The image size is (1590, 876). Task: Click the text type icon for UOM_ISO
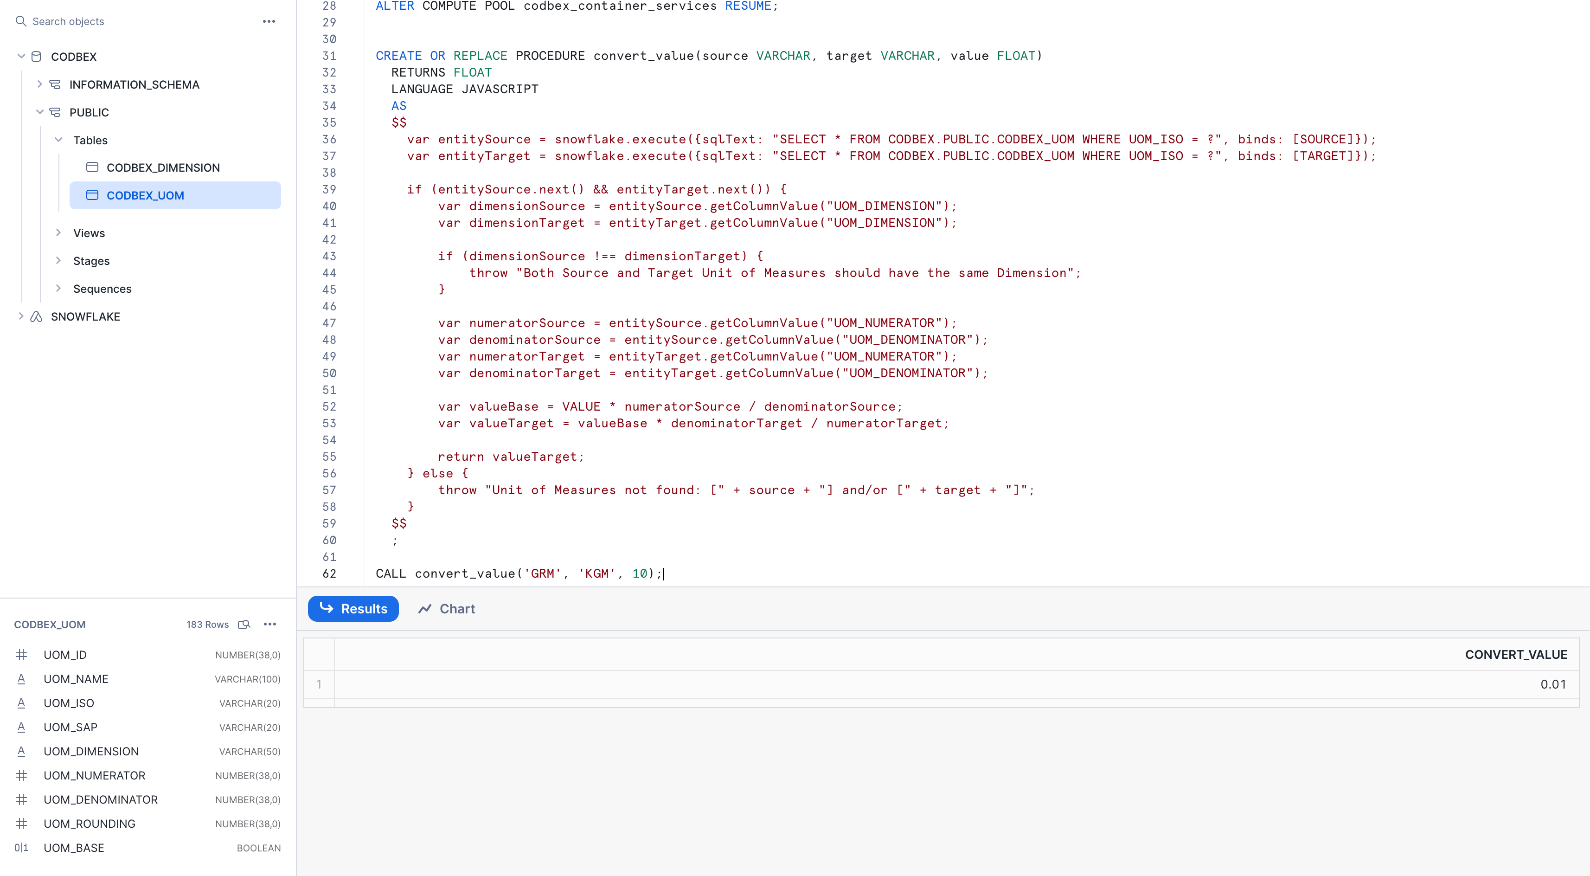click(x=21, y=702)
